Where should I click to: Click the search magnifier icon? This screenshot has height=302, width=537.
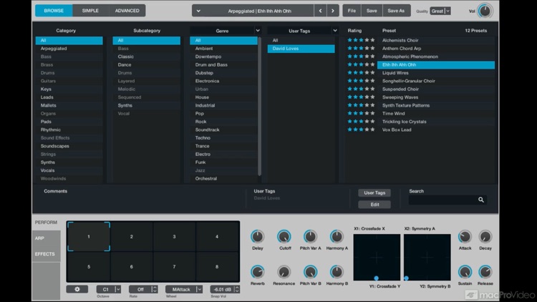(481, 200)
